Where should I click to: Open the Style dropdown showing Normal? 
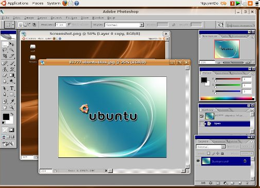coord(124,25)
